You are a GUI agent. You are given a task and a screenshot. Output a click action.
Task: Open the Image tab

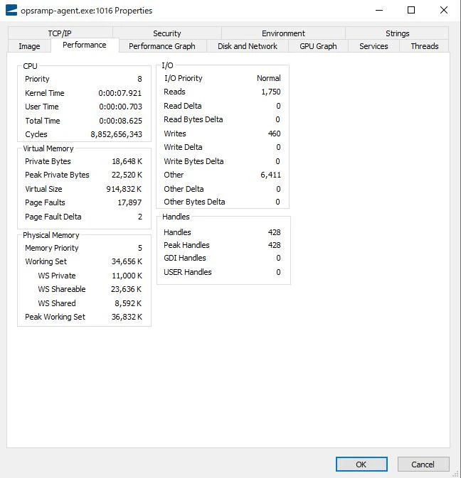[x=29, y=46]
